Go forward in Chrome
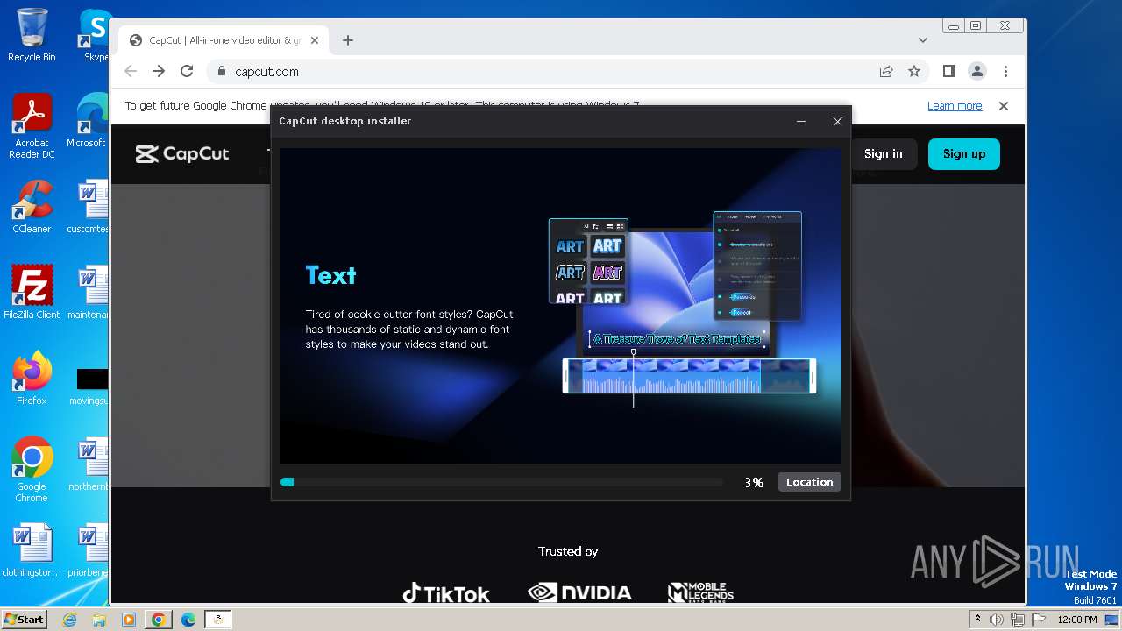 (159, 72)
